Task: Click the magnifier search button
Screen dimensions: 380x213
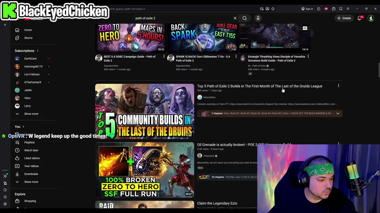Action: coord(245,18)
